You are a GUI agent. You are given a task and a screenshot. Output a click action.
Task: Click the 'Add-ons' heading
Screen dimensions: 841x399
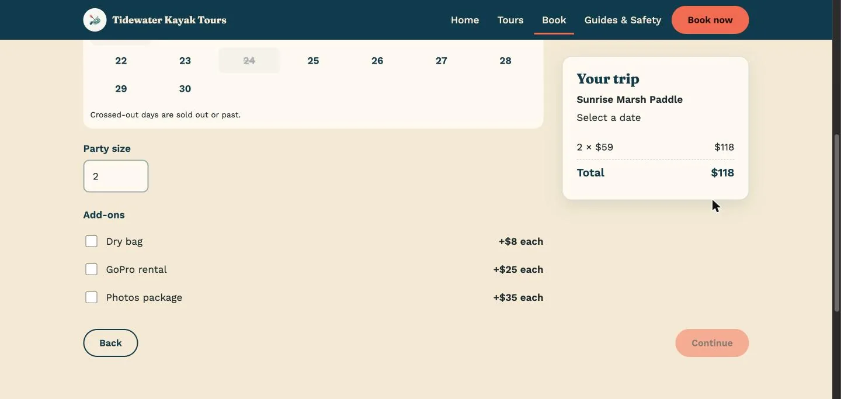[104, 215]
